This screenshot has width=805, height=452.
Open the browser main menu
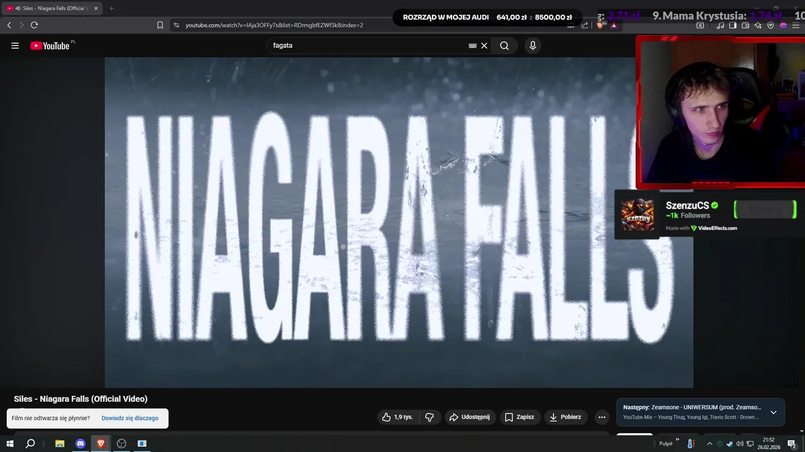point(796,25)
